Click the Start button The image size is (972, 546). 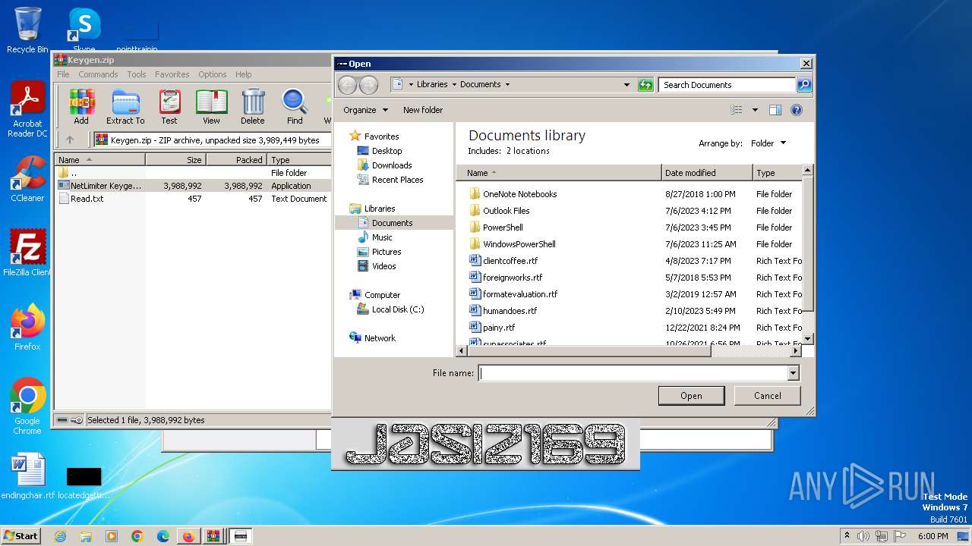(x=21, y=535)
